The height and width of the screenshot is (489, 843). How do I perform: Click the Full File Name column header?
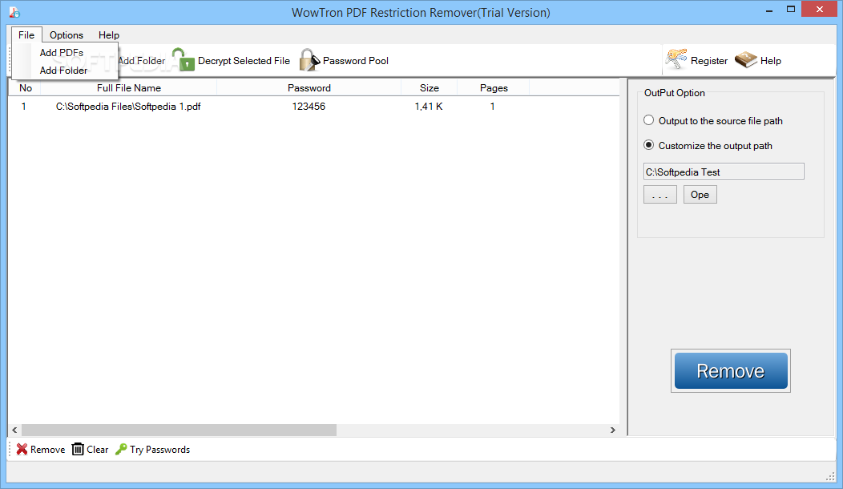click(128, 87)
